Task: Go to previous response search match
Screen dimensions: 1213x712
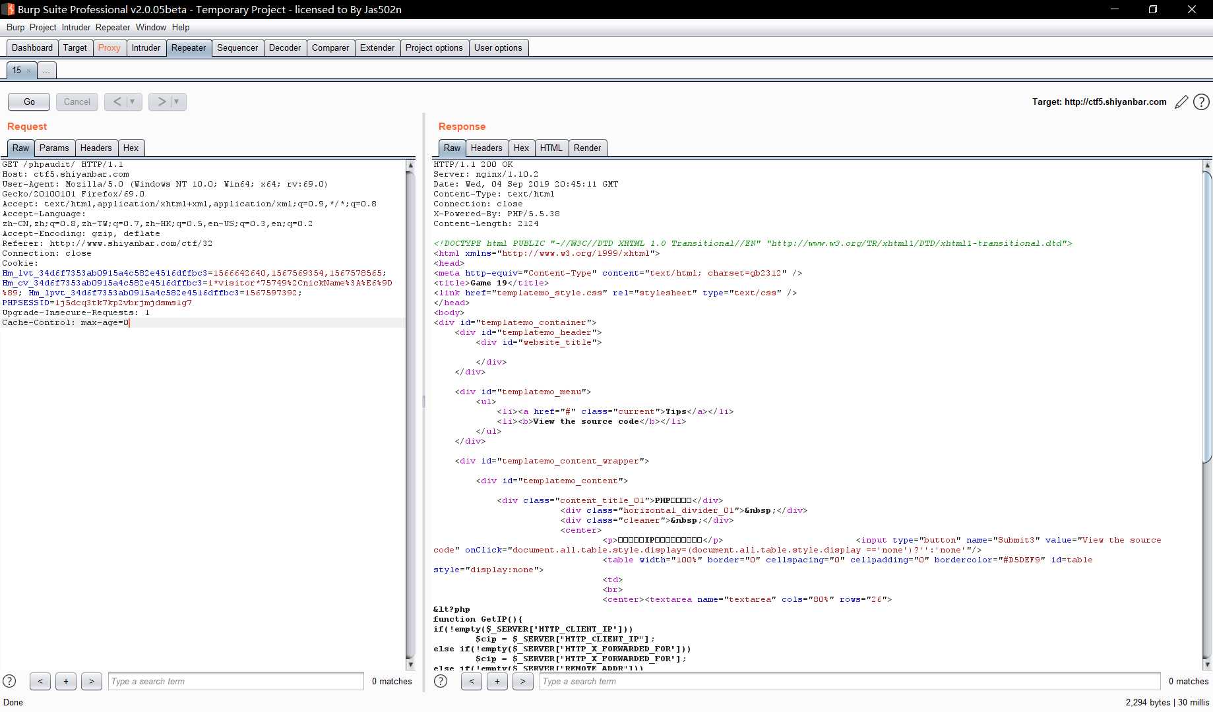Action: click(x=472, y=681)
